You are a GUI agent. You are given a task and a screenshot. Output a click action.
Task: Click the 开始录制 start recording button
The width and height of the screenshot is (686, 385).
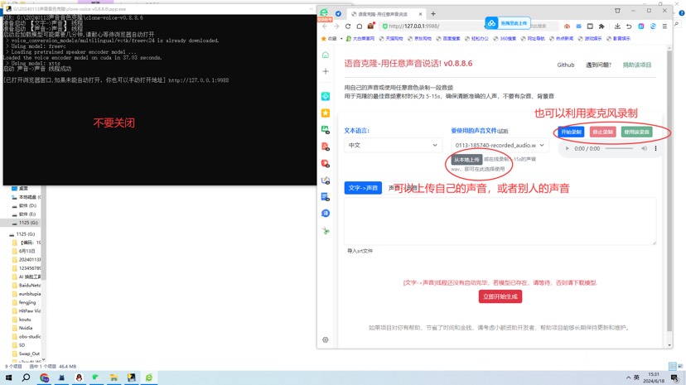(572, 132)
